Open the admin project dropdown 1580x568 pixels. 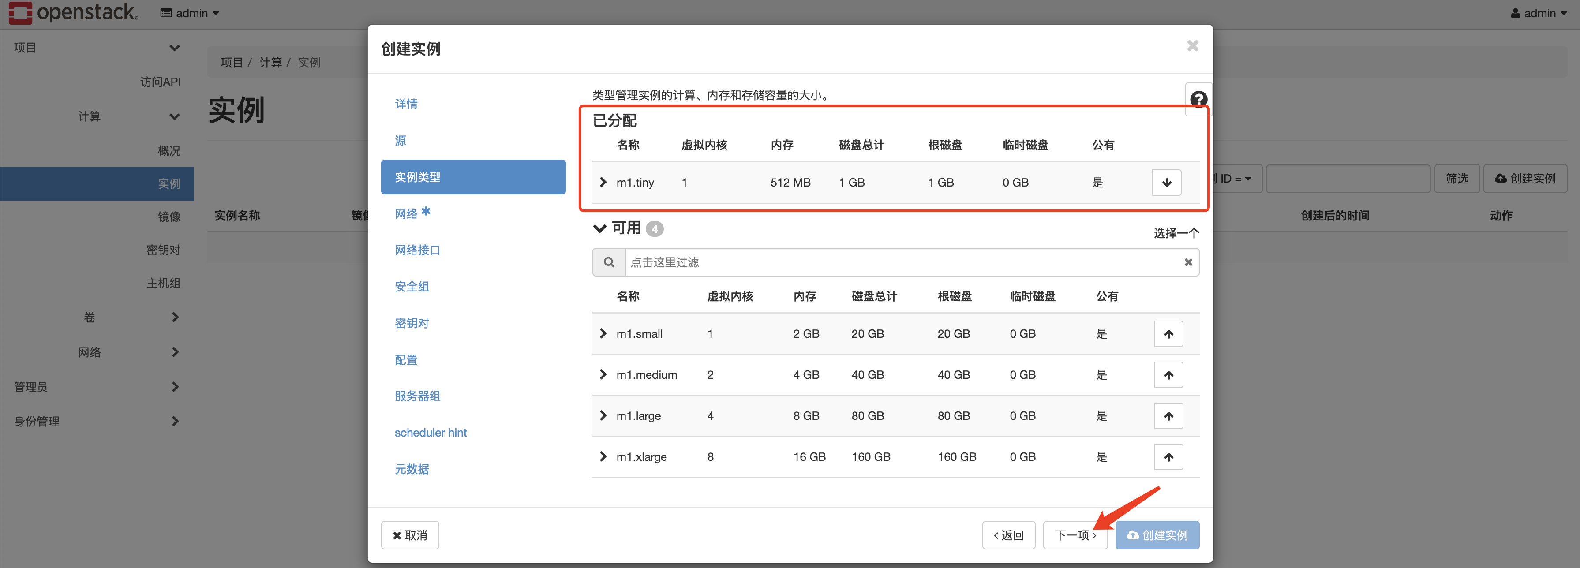189,13
